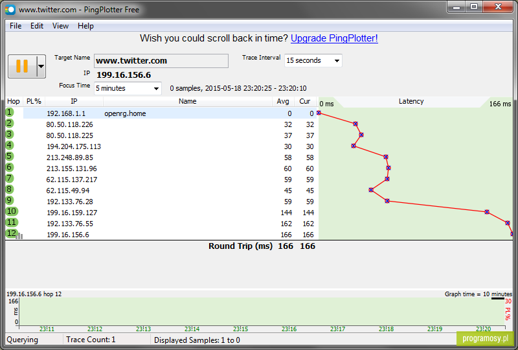Click the 0 samples time range text

238,88
